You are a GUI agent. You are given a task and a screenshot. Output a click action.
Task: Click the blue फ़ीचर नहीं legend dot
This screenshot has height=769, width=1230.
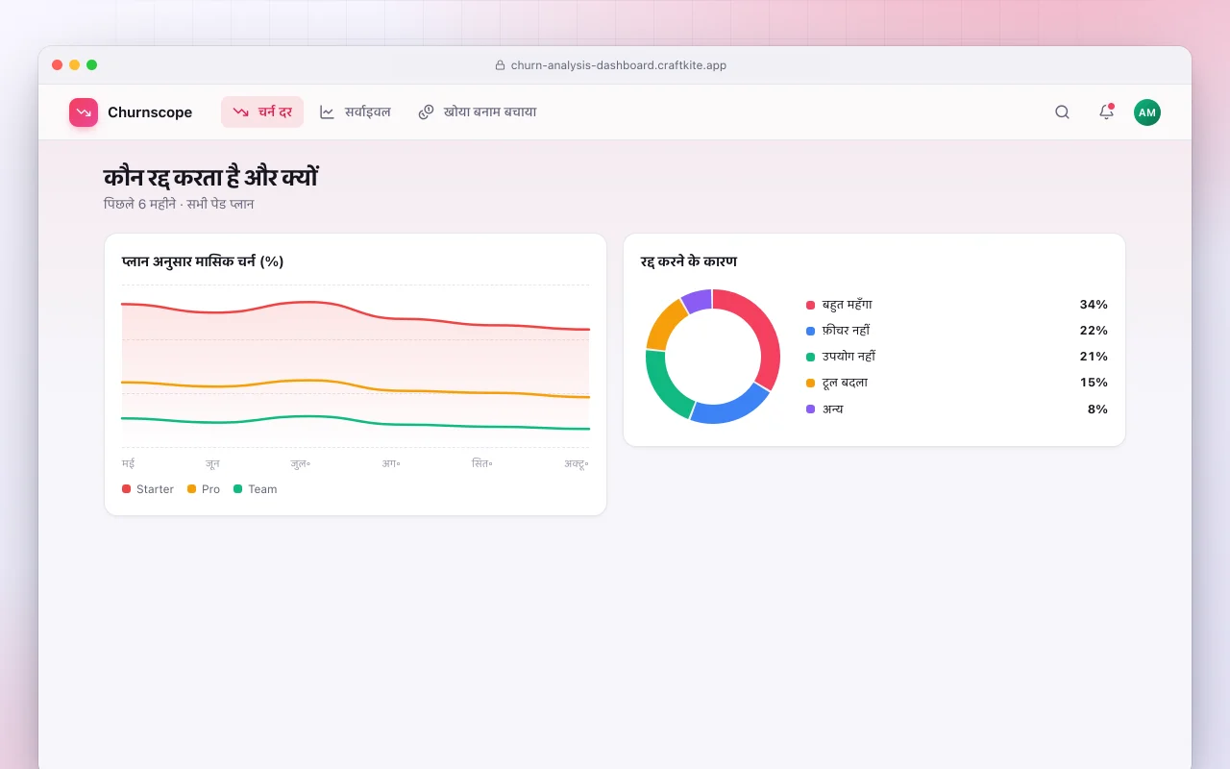(810, 331)
